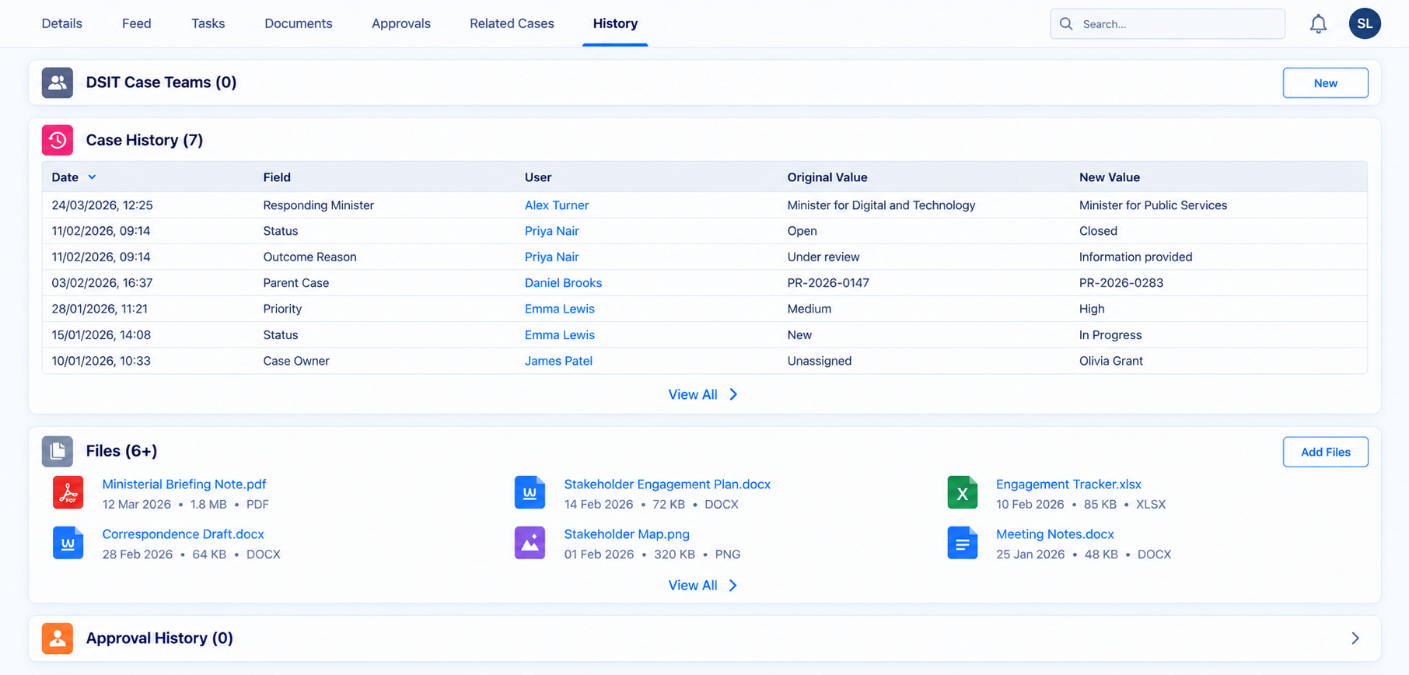Click the Word icon for Stakeholder Engagement Plan
This screenshot has height=675, width=1409.
coord(530,493)
